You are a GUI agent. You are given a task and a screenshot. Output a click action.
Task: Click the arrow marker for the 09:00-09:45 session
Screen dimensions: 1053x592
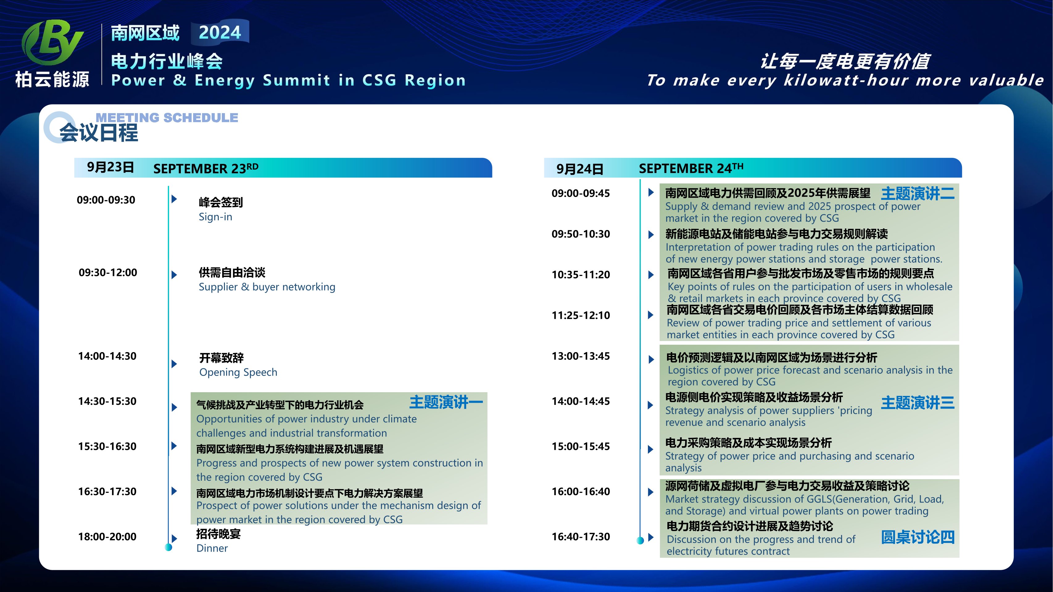tap(651, 192)
